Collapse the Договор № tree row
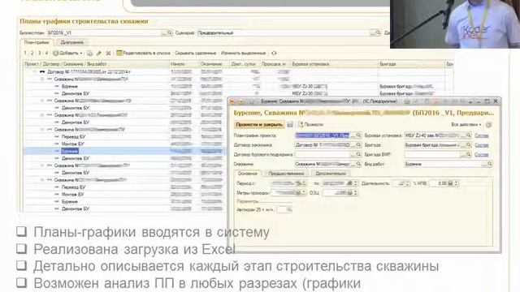Image resolution: width=520 pixels, height=292 pixels. (x=34, y=71)
